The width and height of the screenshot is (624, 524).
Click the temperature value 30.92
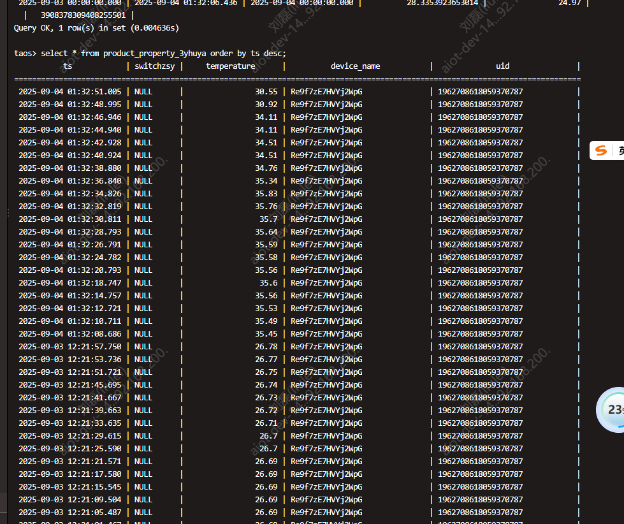tap(266, 105)
